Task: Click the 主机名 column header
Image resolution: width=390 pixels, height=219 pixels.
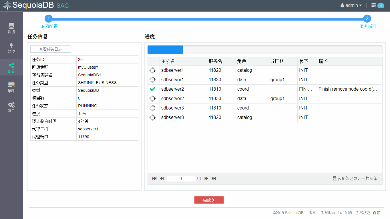Action: (x=183, y=61)
